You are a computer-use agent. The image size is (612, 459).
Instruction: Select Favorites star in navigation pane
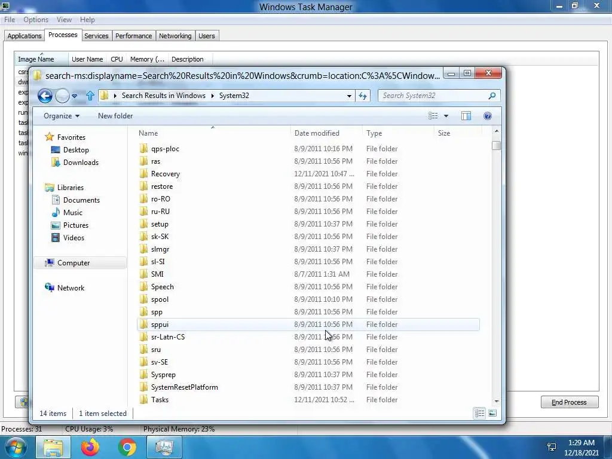click(49, 137)
